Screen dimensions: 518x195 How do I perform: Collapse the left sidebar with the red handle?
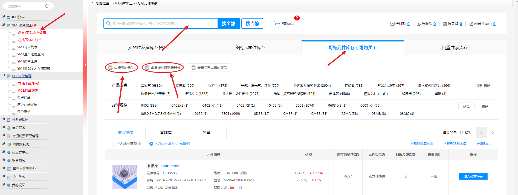85,65
